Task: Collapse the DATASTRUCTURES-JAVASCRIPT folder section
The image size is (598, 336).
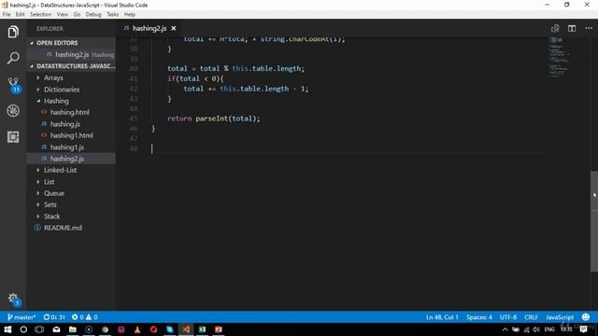Action: tap(71, 66)
